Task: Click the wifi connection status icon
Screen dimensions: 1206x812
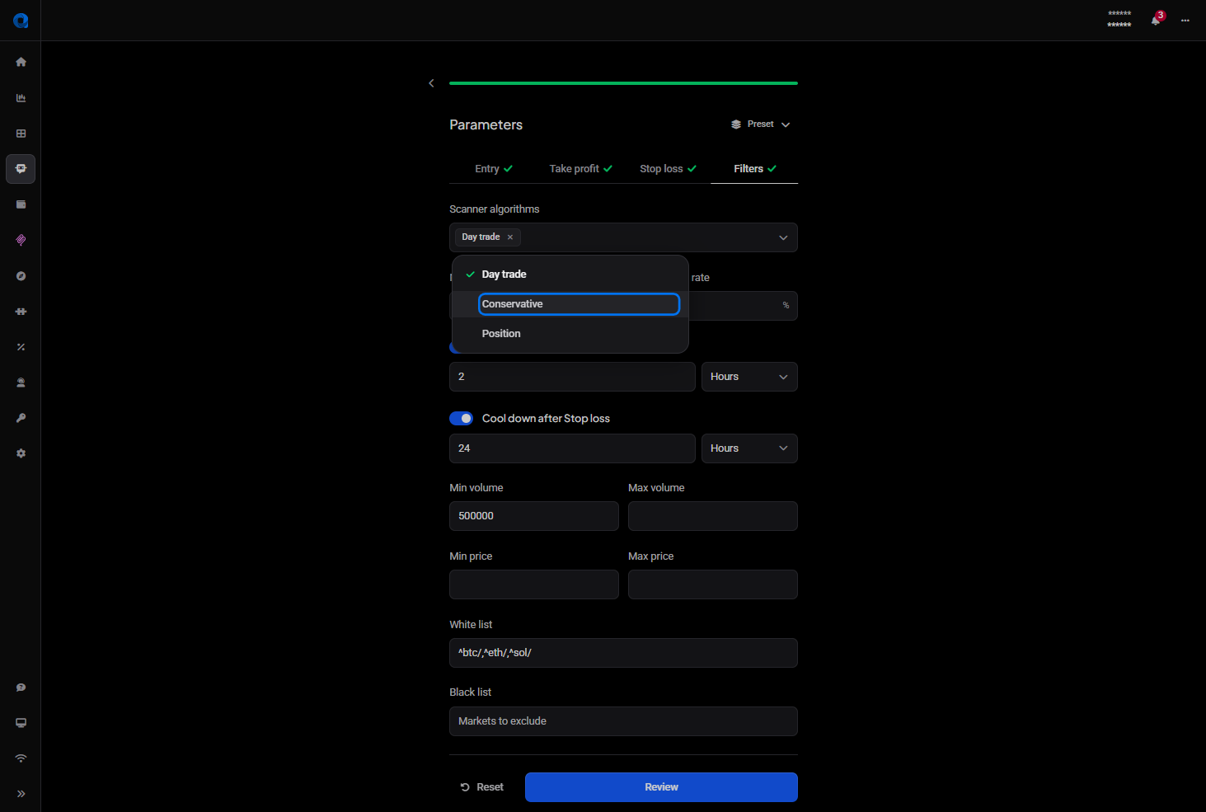Action: (x=21, y=758)
